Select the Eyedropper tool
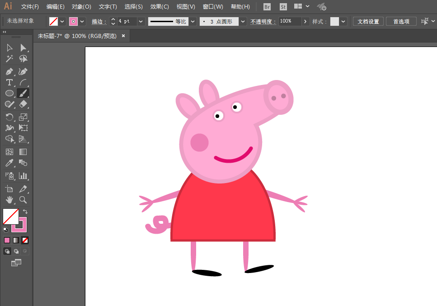 pyautogui.click(x=9, y=163)
